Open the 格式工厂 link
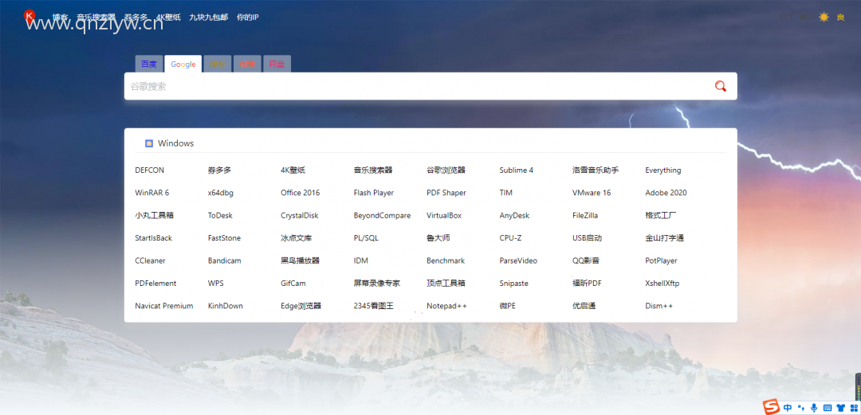Image resolution: width=861 pixels, height=415 pixels. pos(661,215)
